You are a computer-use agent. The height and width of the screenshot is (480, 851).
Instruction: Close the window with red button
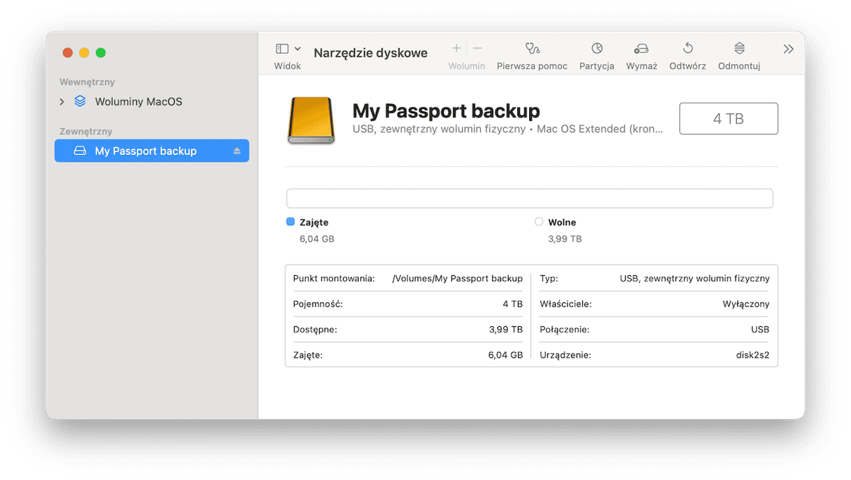tap(68, 52)
